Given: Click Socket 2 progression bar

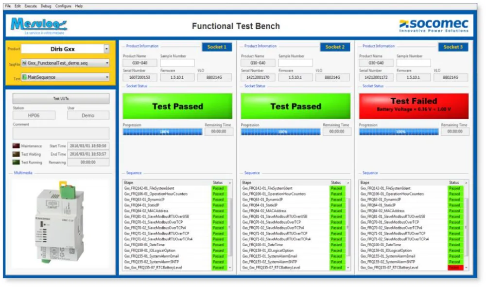Looking at the screenshot, I should click(281, 132).
